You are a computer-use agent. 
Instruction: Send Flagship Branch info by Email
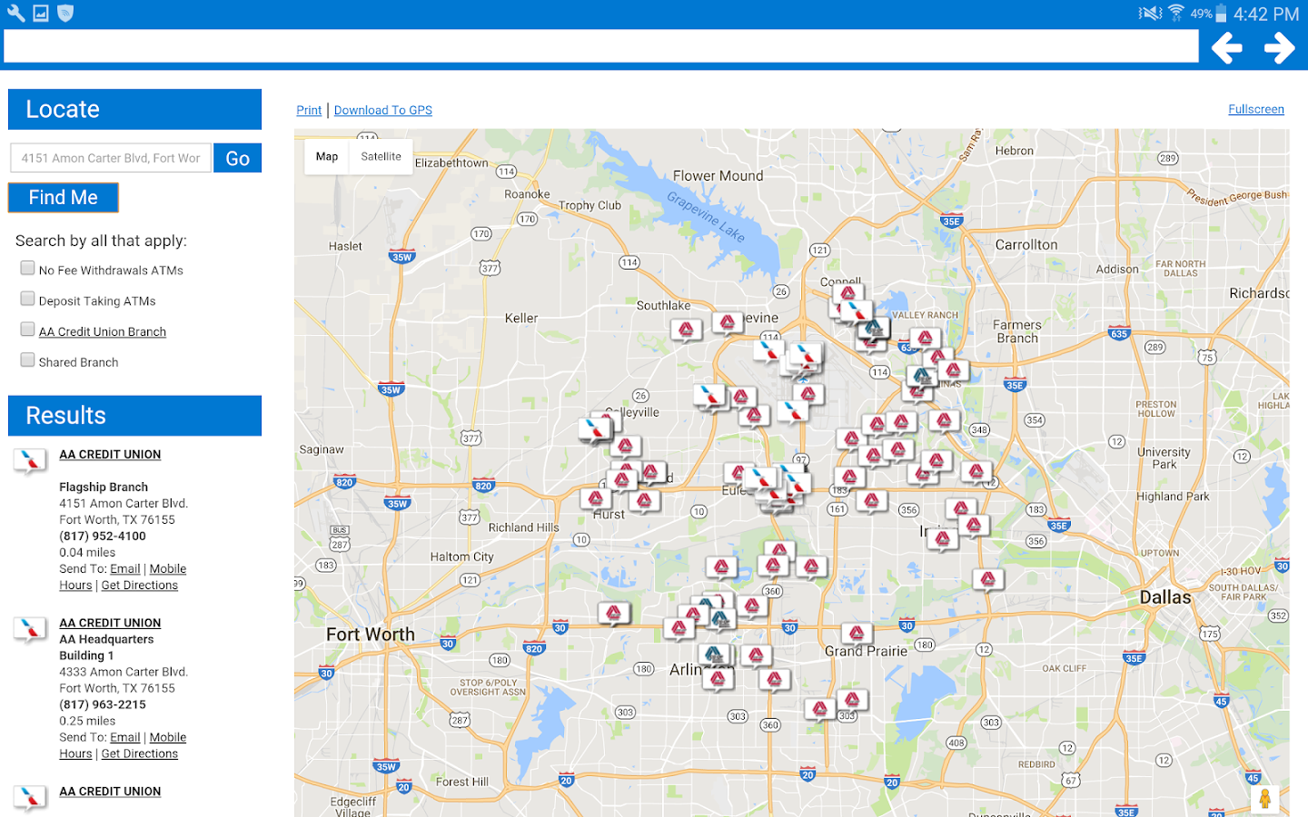(x=125, y=569)
